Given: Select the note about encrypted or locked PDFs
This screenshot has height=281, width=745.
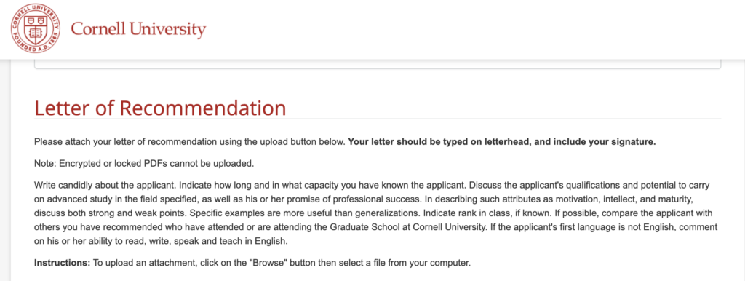Looking at the screenshot, I should pos(145,164).
